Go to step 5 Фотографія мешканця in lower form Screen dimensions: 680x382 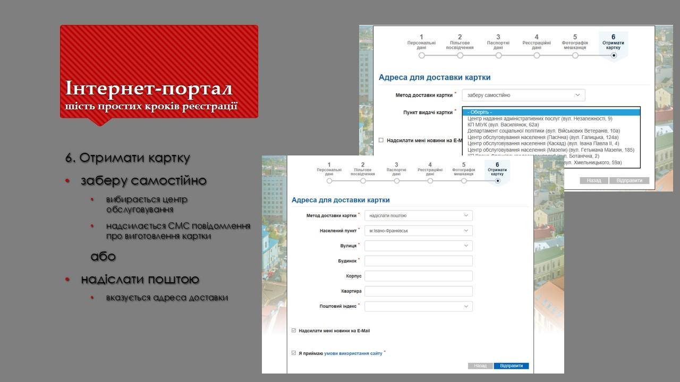coord(464,173)
